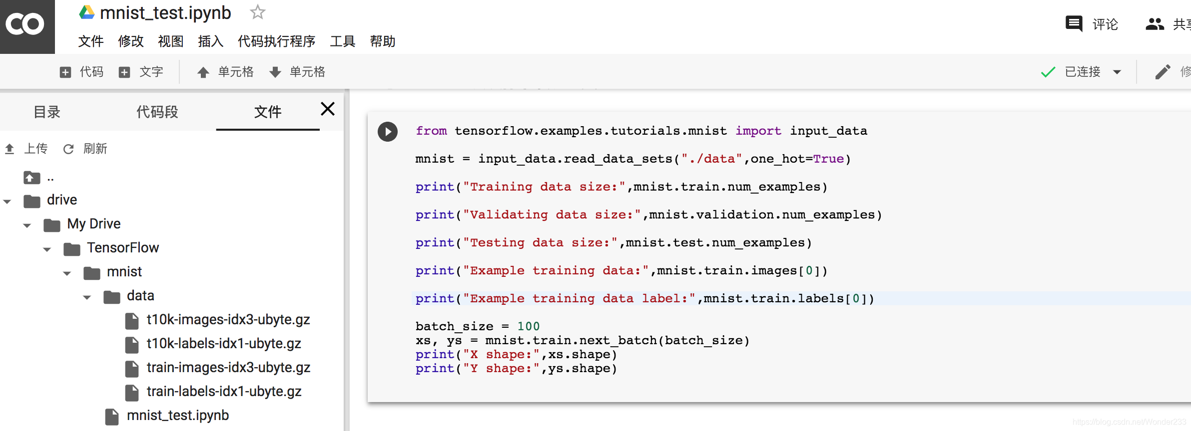Select train-images-idx3-ubyte.gz file name
The image size is (1191, 431).
[x=228, y=368]
